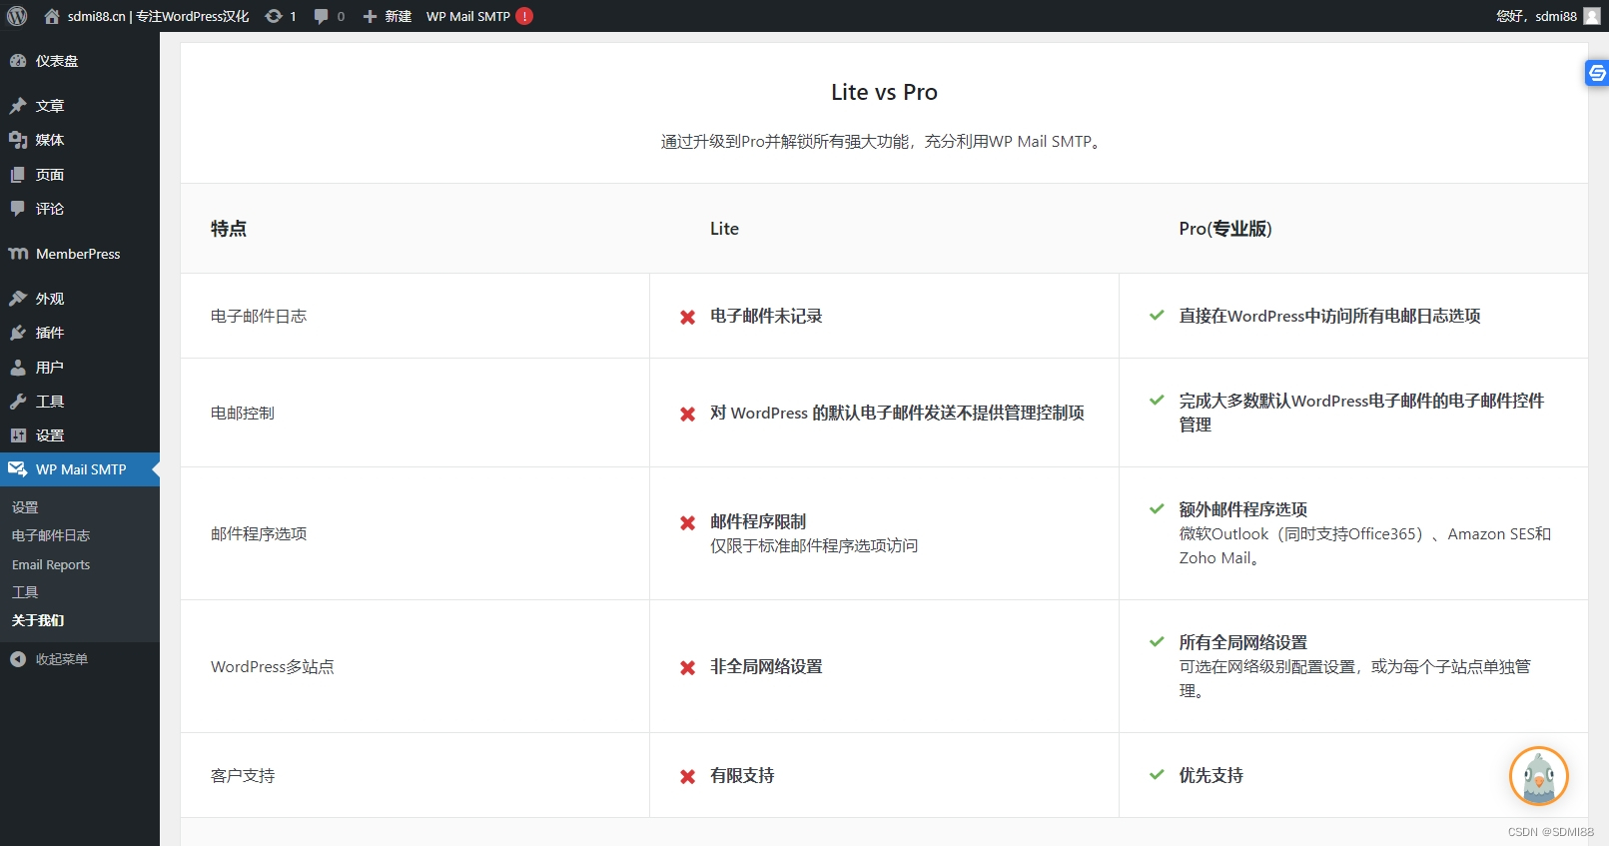Viewport: 1609px width, 846px height.
Task: Click the 电子邮件日志 feature row label
Action: click(259, 316)
